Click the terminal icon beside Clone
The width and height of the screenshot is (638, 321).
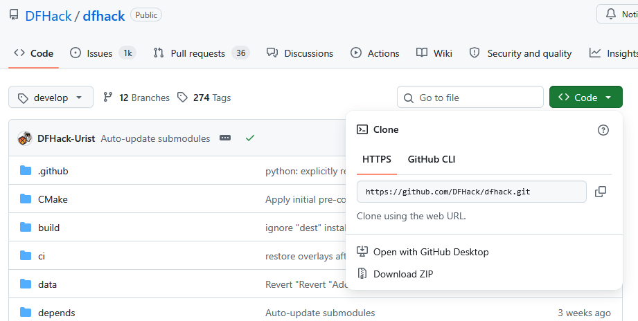[x=362, y=129]
